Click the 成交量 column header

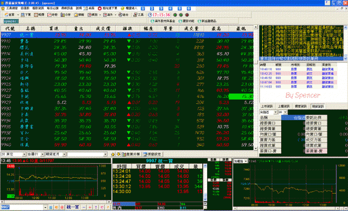click(x=191, y=29)
